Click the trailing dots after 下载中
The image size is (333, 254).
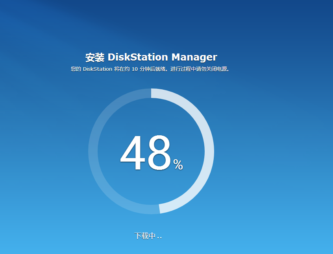159,237
